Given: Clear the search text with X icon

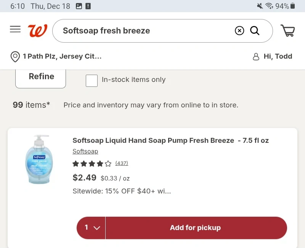Looking at the screenshot, I should 239,31.
